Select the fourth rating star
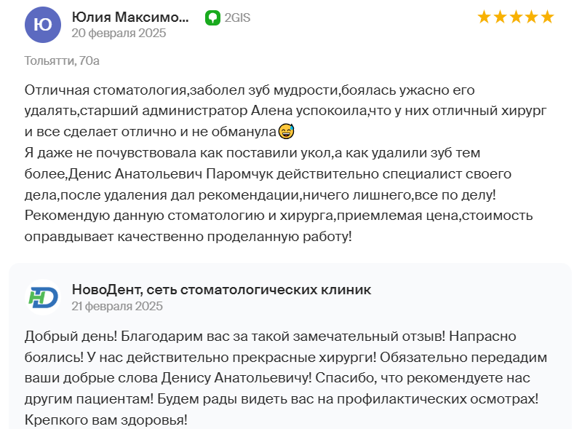 pyautogui.click(x=532, y=17)
